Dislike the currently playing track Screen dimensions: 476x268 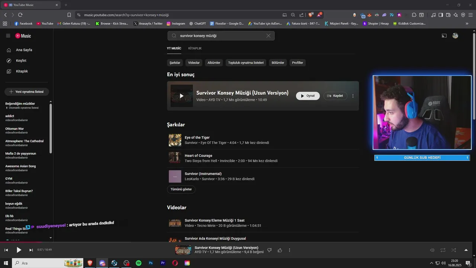click(270, 250)
